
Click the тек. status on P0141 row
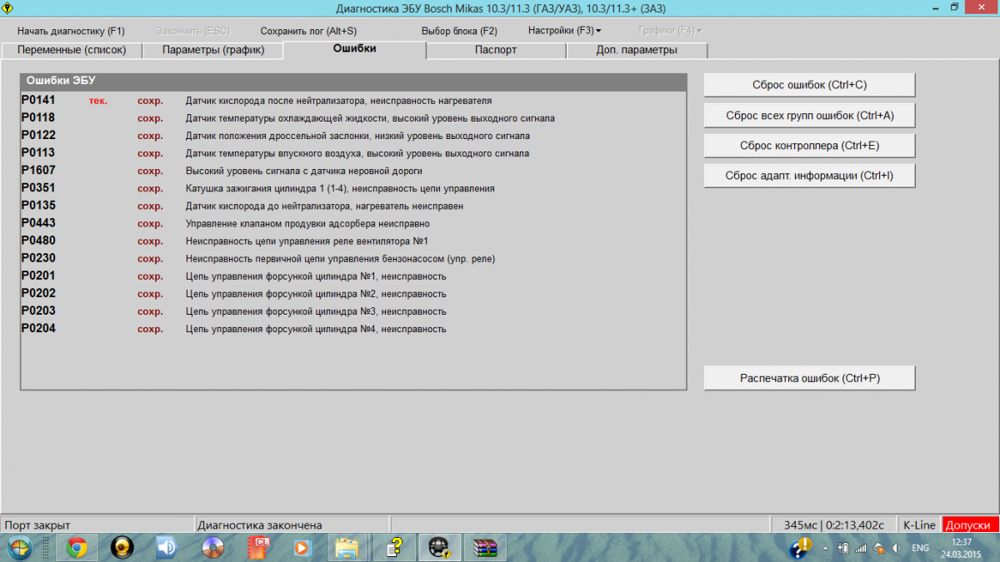click(x=98, y=101)
